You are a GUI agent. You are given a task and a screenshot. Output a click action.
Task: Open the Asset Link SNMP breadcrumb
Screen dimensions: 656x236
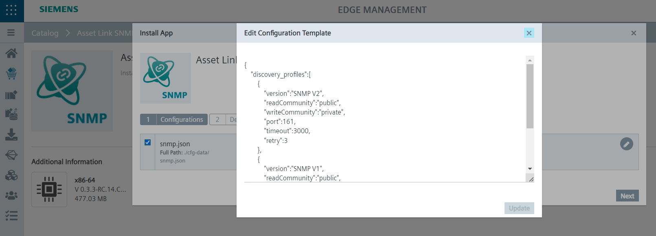[104, 33]
